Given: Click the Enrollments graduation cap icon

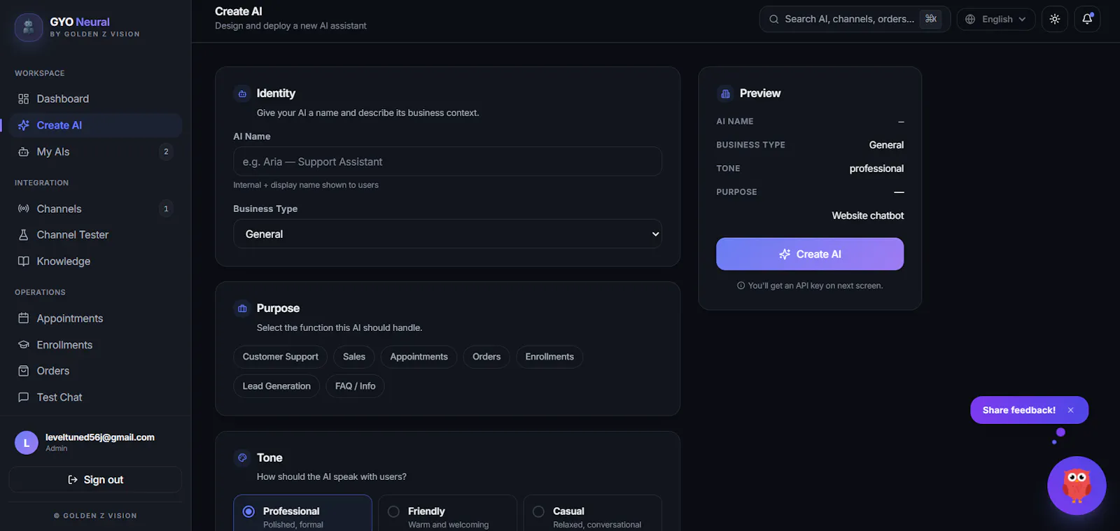Looking at the screenshot, I should [24, 345].
